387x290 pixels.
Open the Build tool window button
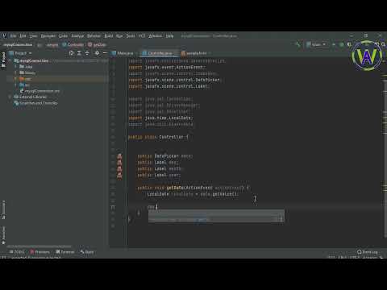pos(87,252)
